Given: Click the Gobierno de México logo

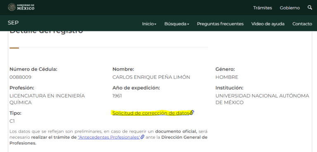Looking at the screenshot, I should 21,7.
